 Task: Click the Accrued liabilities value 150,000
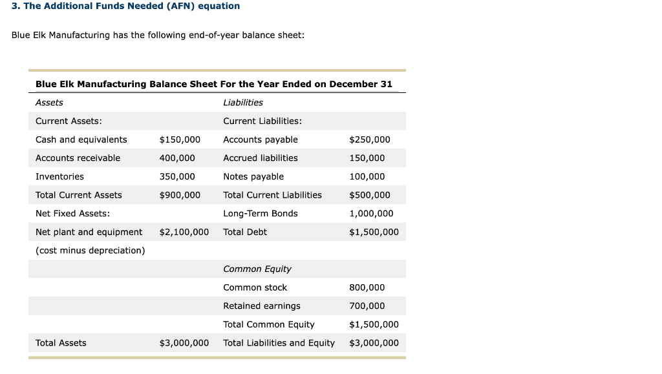(x=367, y=158)
